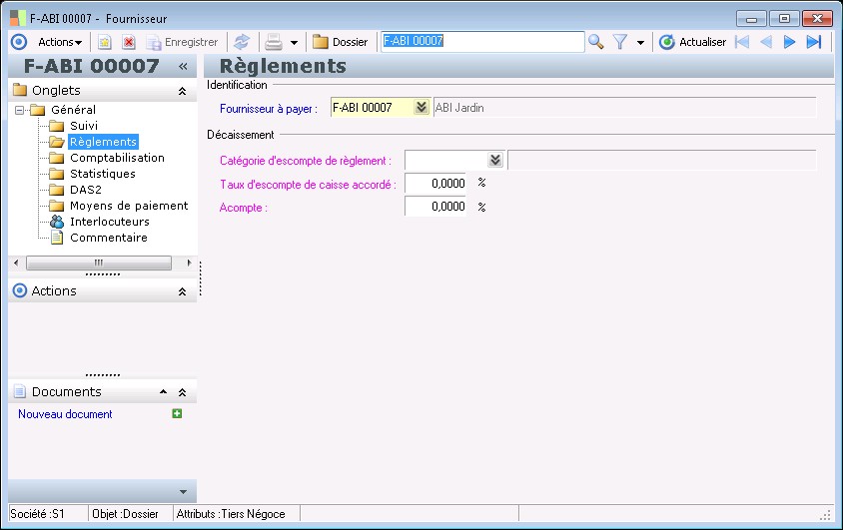Click the new record icon with star

coord(104,42)
